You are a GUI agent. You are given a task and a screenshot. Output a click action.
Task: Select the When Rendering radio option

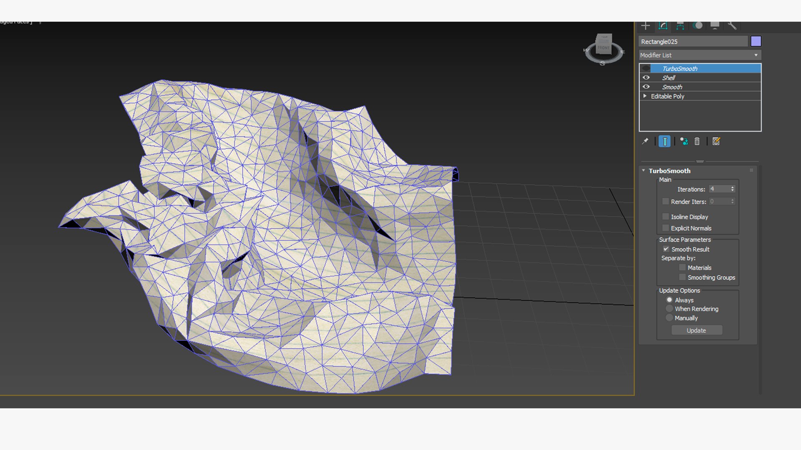point(669,309)
